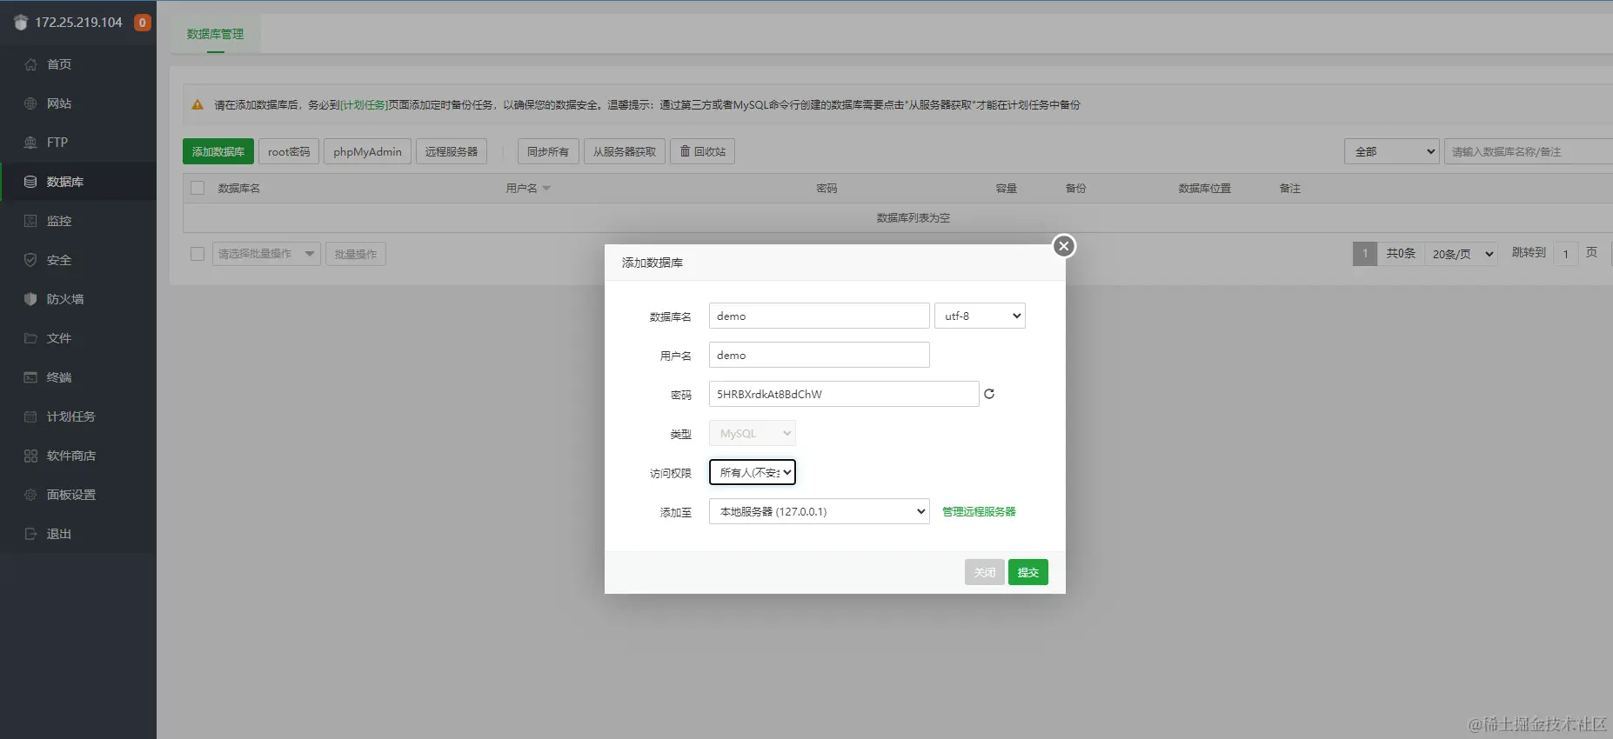Click the root密码 button
Screen dimensions: 1613x739
pos(289,151)
